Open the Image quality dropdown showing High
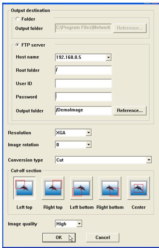The image size is (159, 248). [79, 224]
